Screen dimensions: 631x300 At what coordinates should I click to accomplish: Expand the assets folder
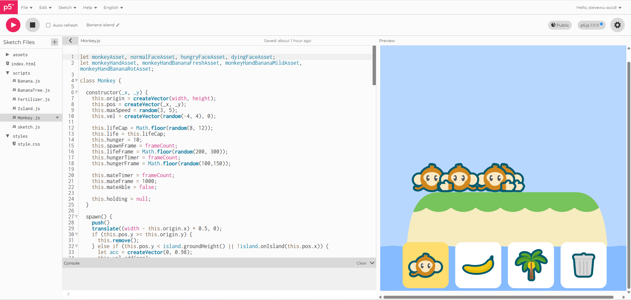coord(7,55)
